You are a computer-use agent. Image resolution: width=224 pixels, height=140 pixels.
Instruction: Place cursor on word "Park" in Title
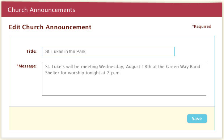81,51
